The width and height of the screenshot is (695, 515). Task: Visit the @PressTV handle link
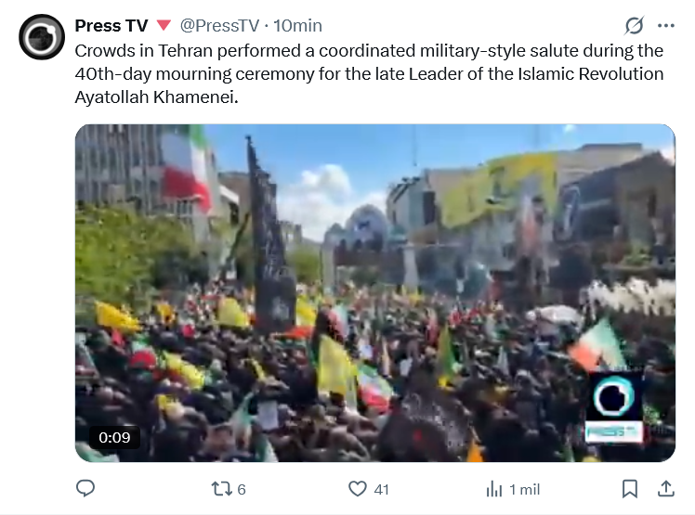tap(219, 26)
